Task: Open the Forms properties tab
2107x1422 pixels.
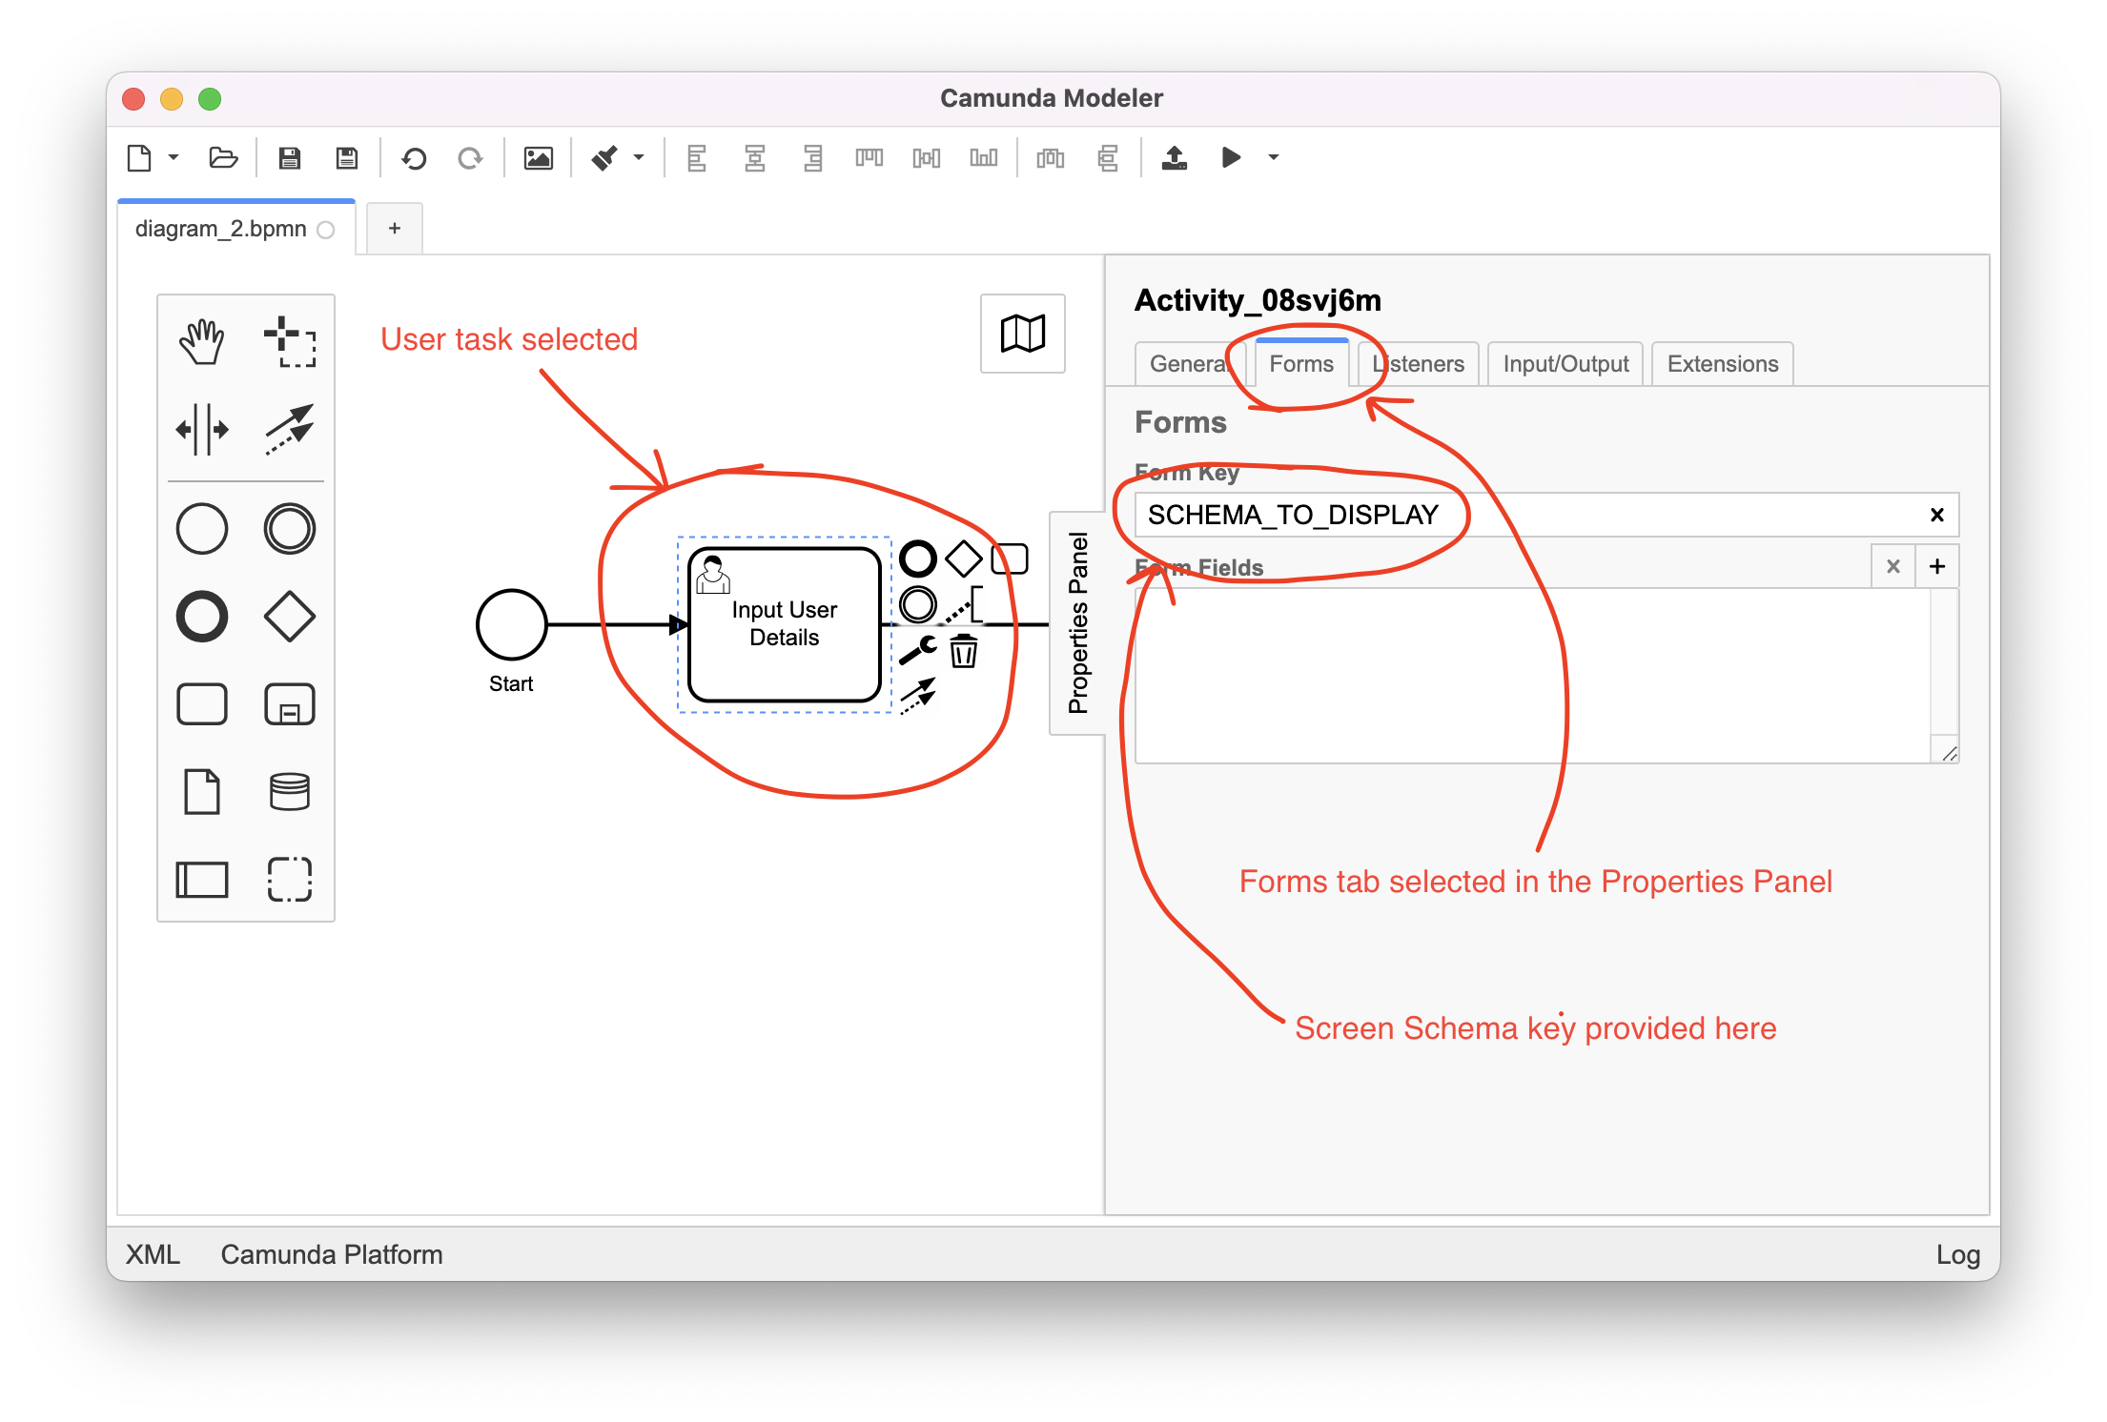Action: coord(1301,364)
